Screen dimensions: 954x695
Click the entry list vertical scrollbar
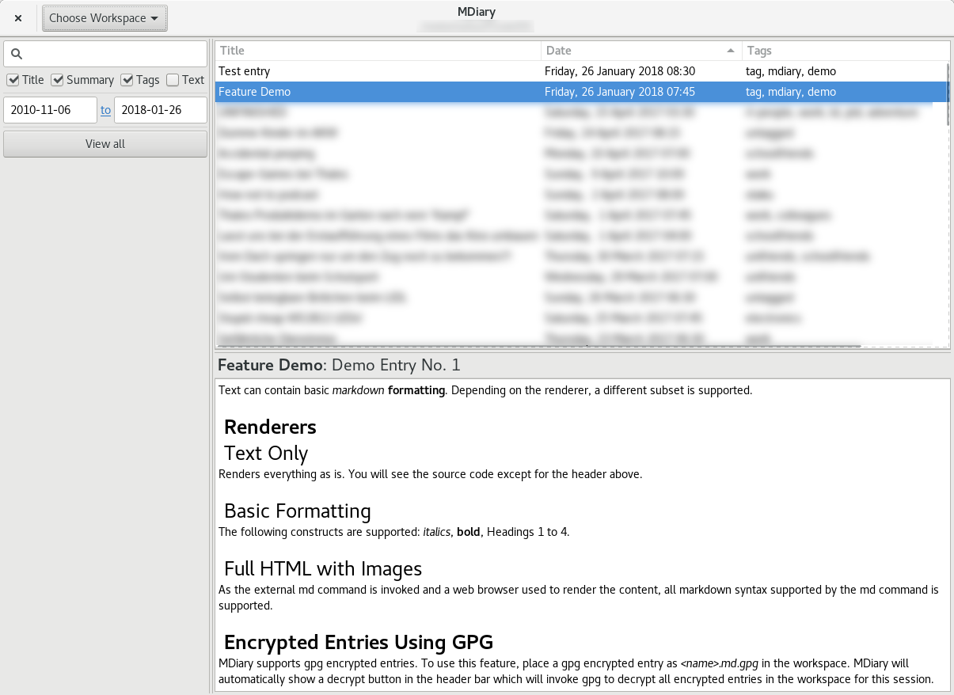pos(947,95)
